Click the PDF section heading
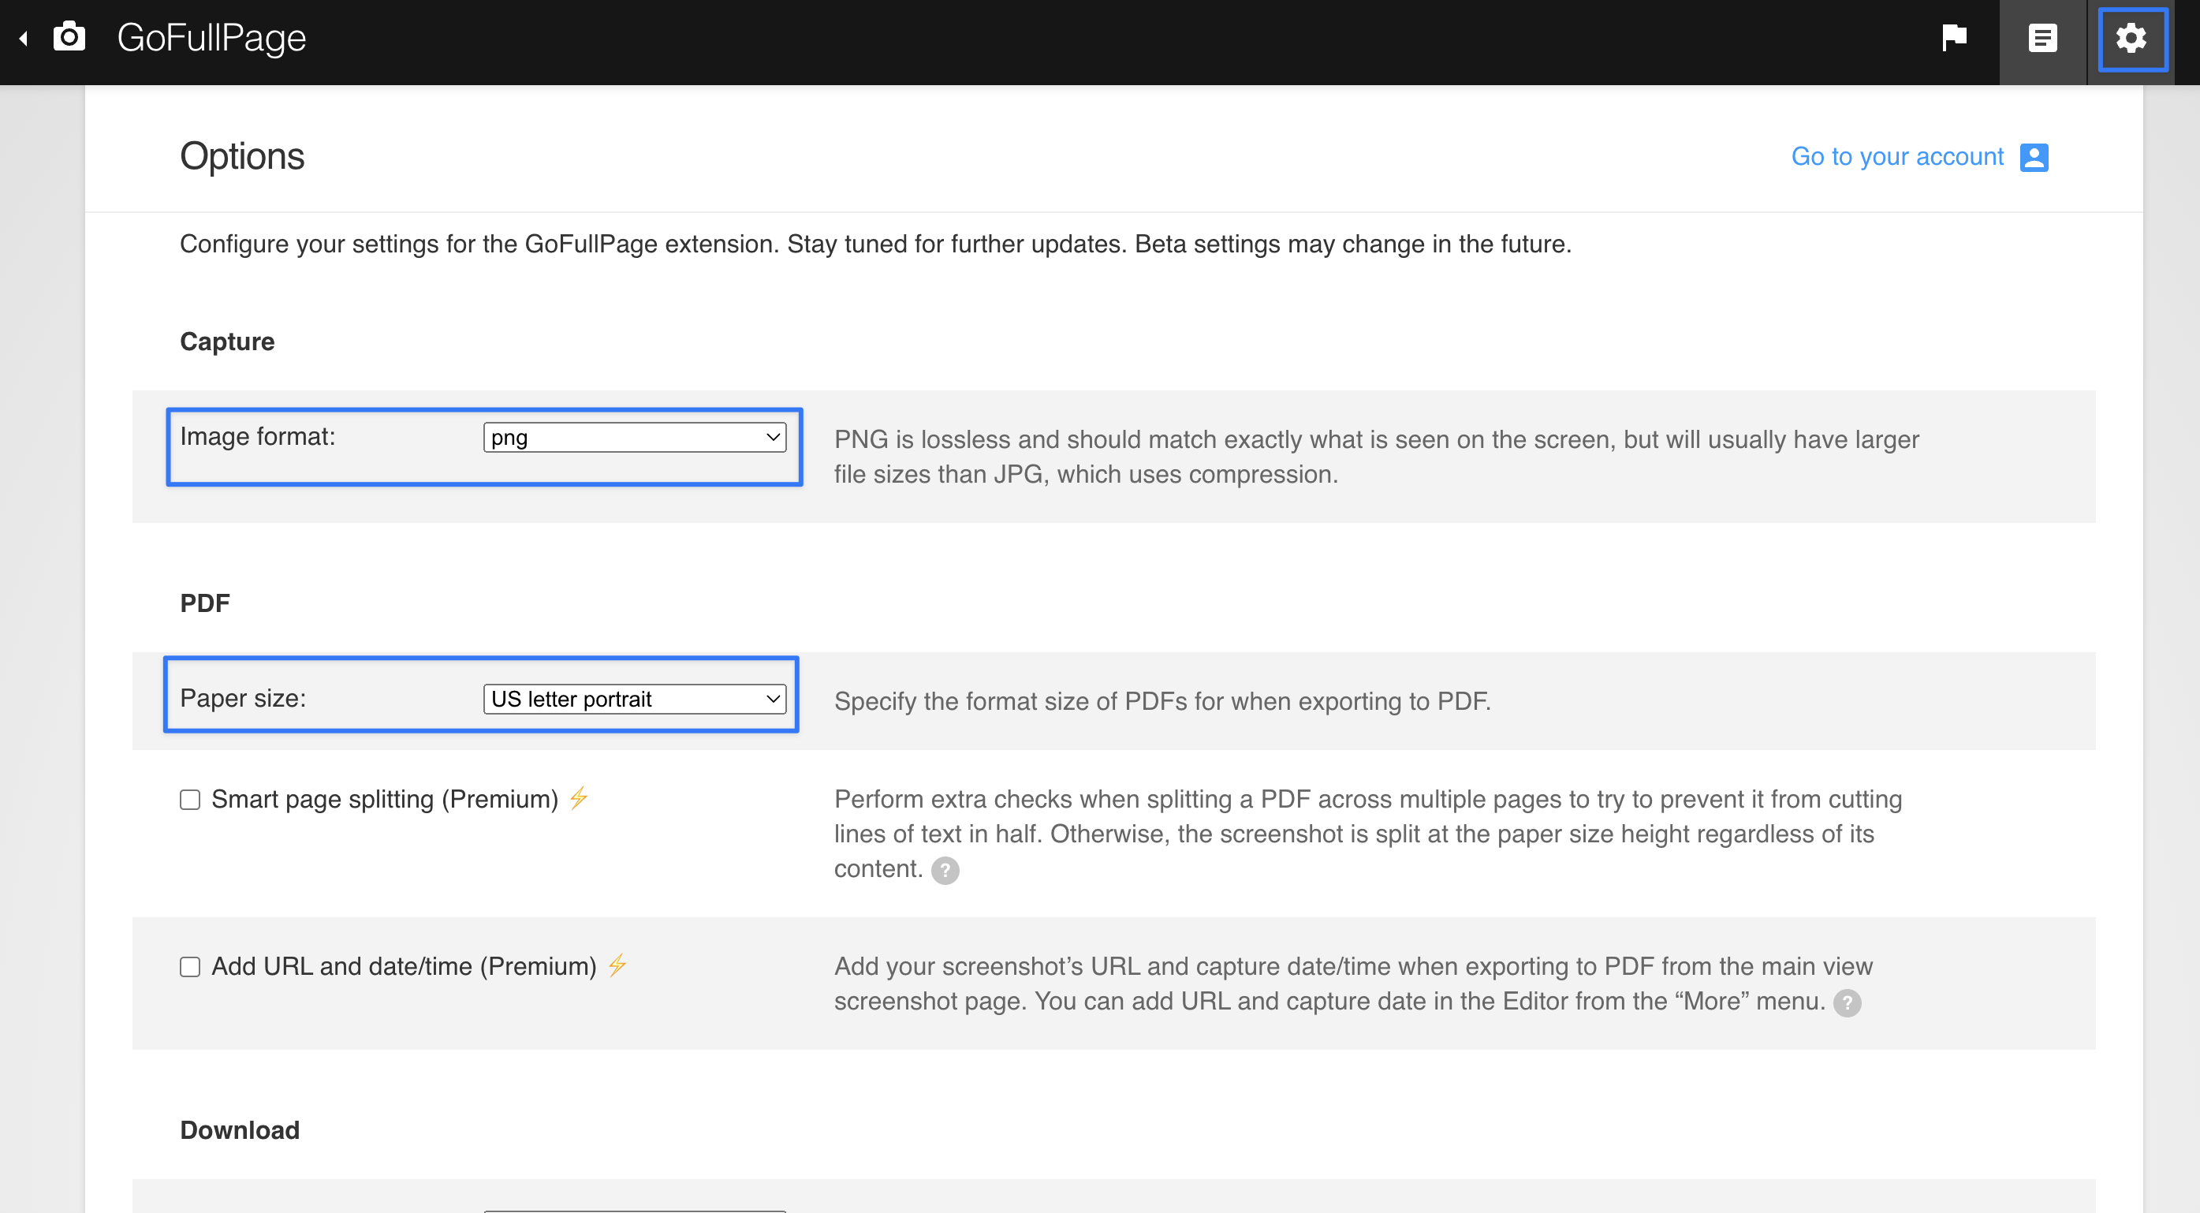Viewport: 2200px width, 1213px height. pos(205,603)
